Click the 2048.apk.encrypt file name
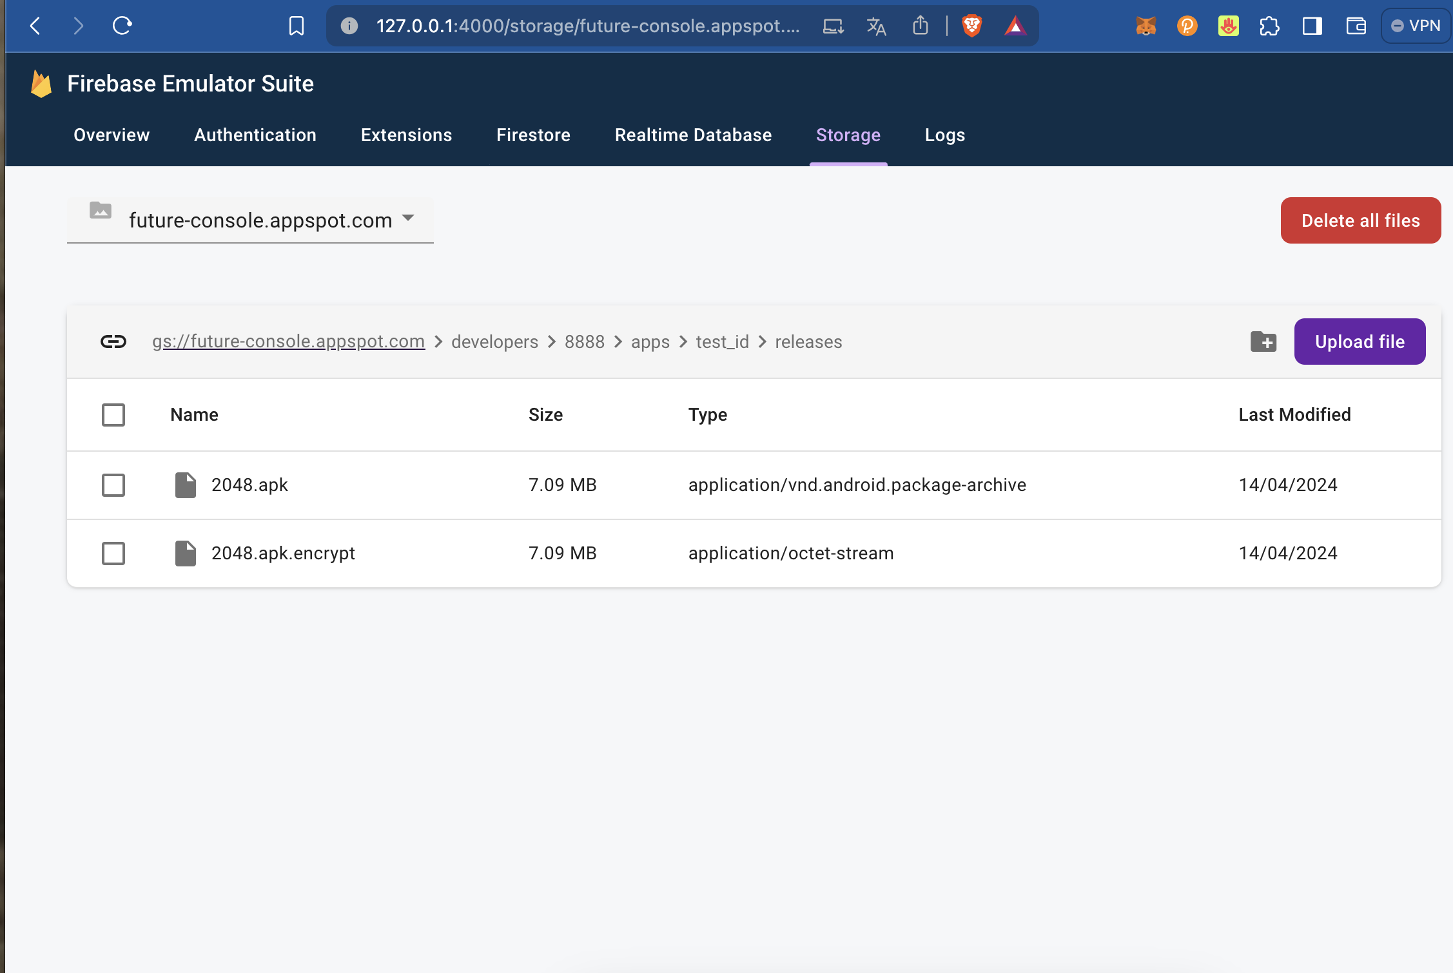1453x973 pixels. (x=283, y=554)
